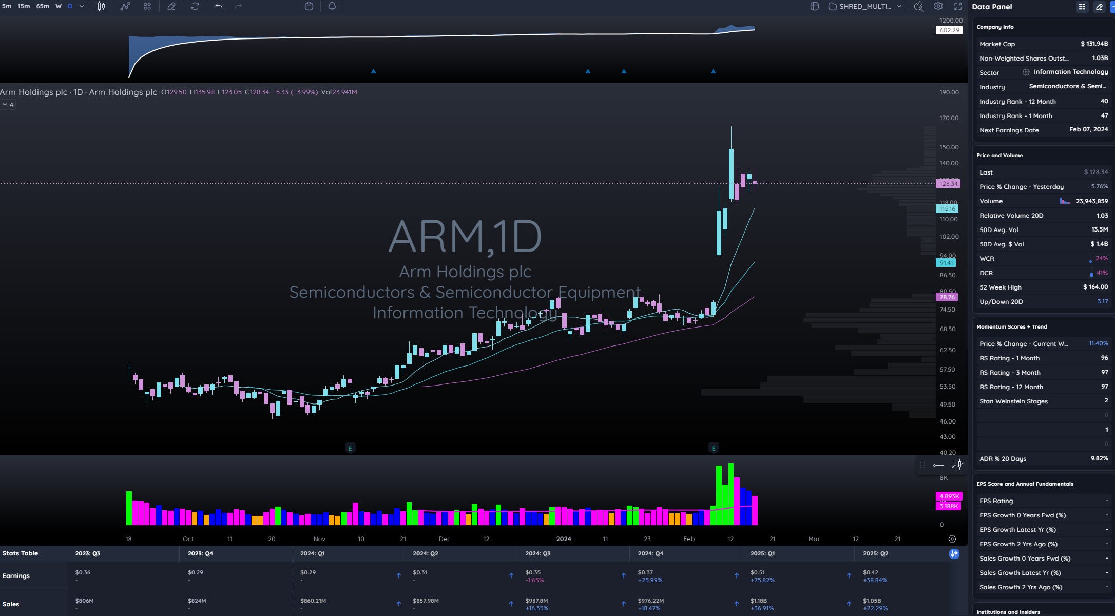1115x616 pixels.
Task: Open the alert bell icon
Action: click(332, 6)
